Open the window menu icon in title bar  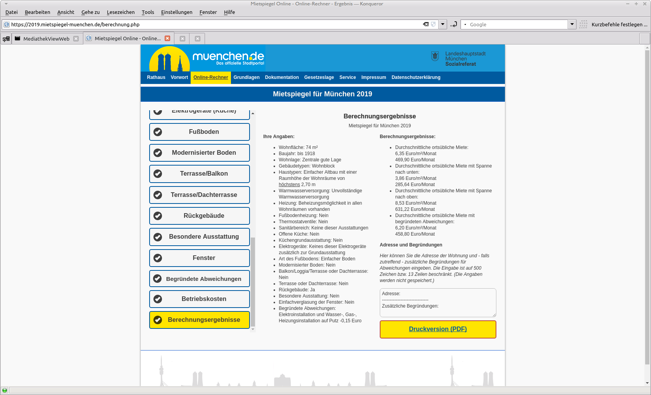(x=6, y=4)
